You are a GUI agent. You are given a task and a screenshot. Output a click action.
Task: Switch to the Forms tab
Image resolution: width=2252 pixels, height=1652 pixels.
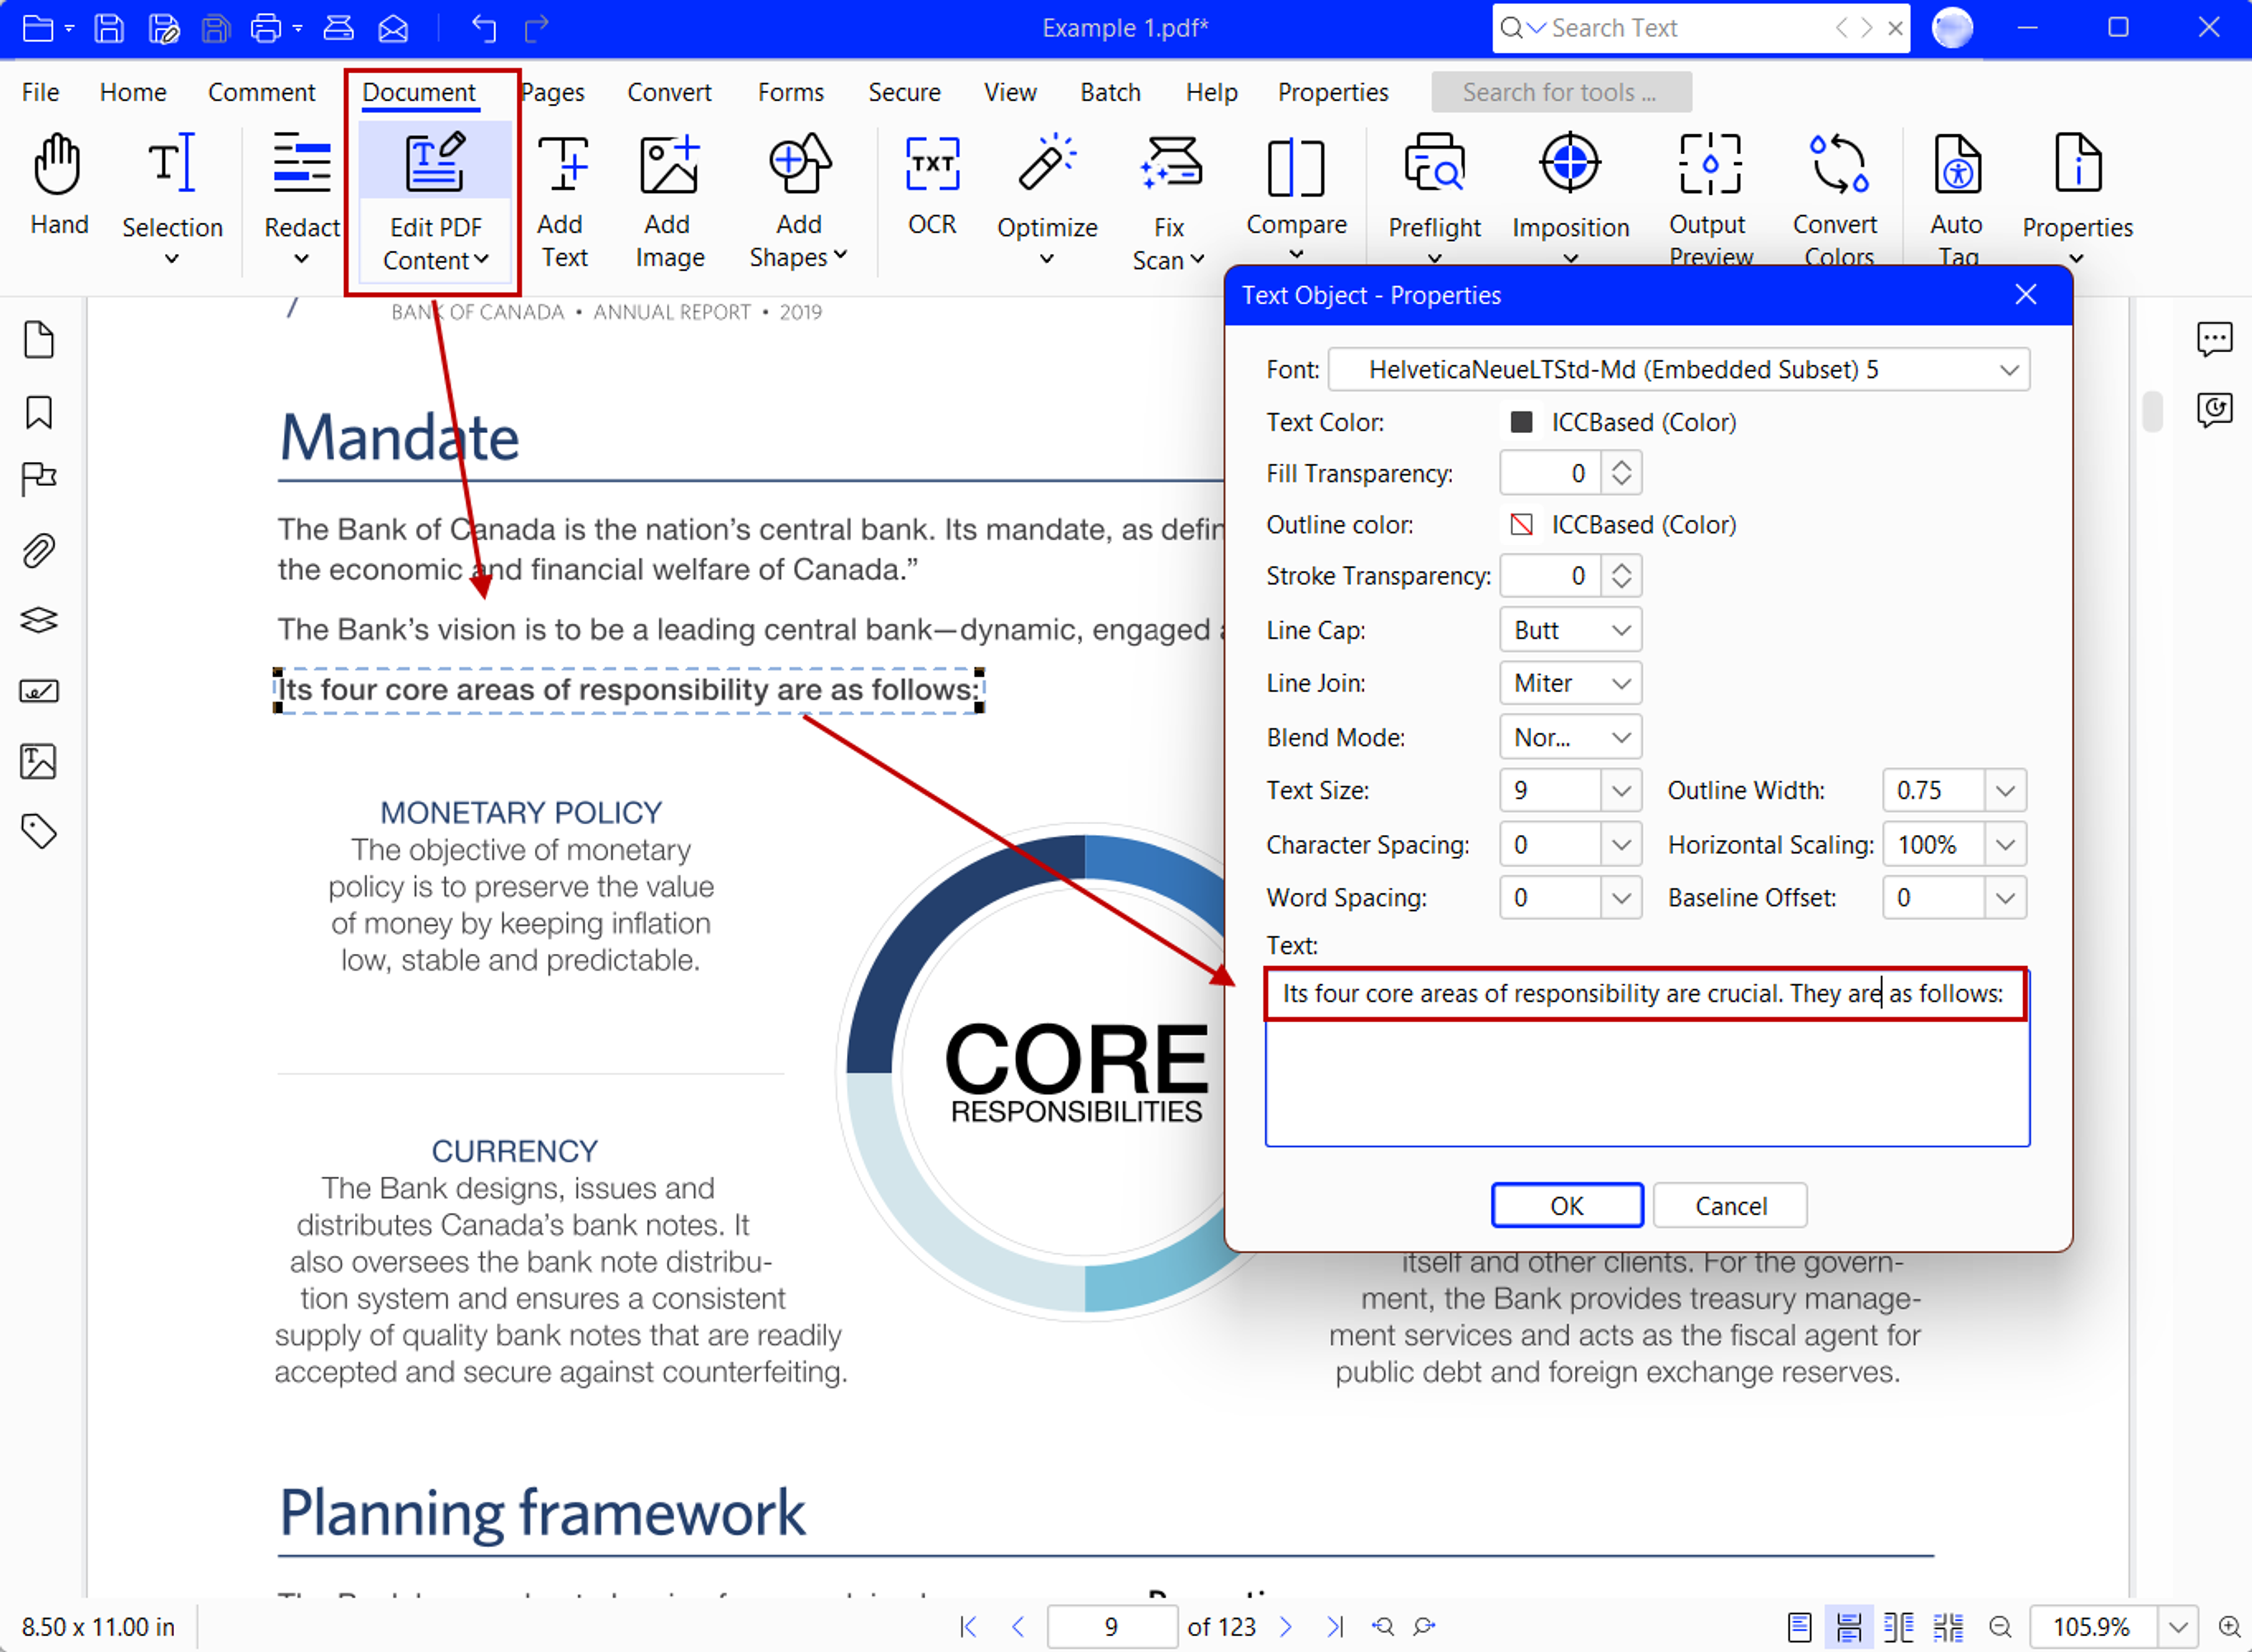point(791,92)
